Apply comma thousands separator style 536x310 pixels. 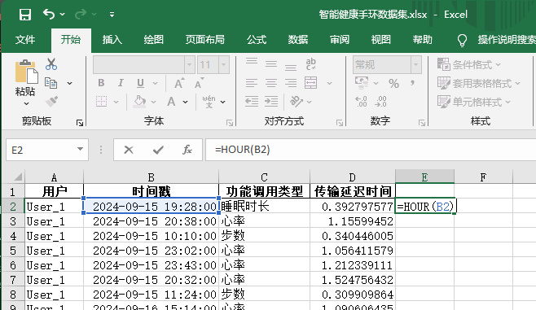coord(413,83)
